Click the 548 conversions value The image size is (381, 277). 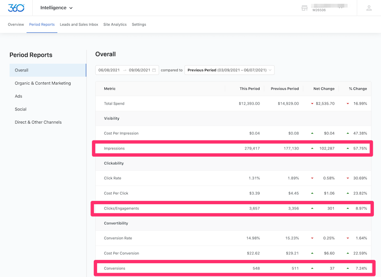click(256, 268)
